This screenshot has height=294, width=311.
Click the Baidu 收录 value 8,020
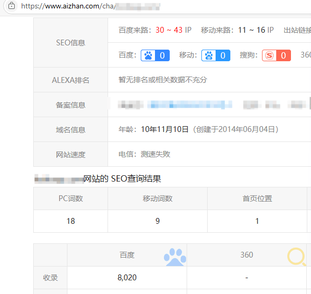[127, 278]
